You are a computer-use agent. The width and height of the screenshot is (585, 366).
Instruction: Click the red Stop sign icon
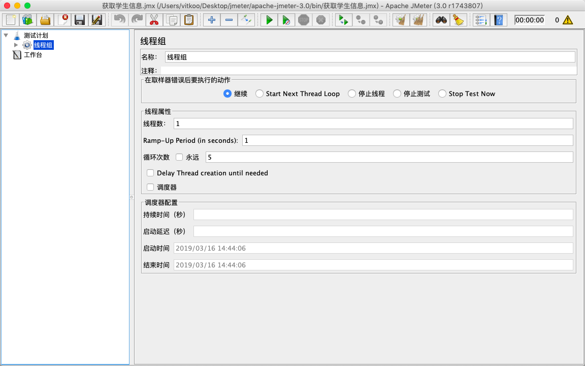click(x=304, y=20)
